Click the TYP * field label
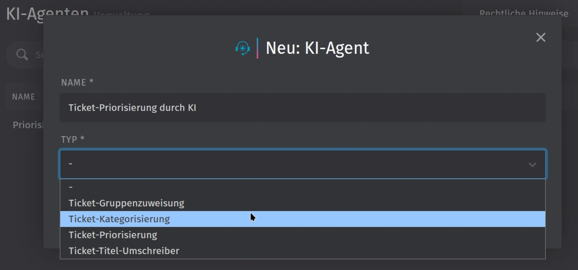This screenshot has height=270, width=578. [x=72, y=140]
